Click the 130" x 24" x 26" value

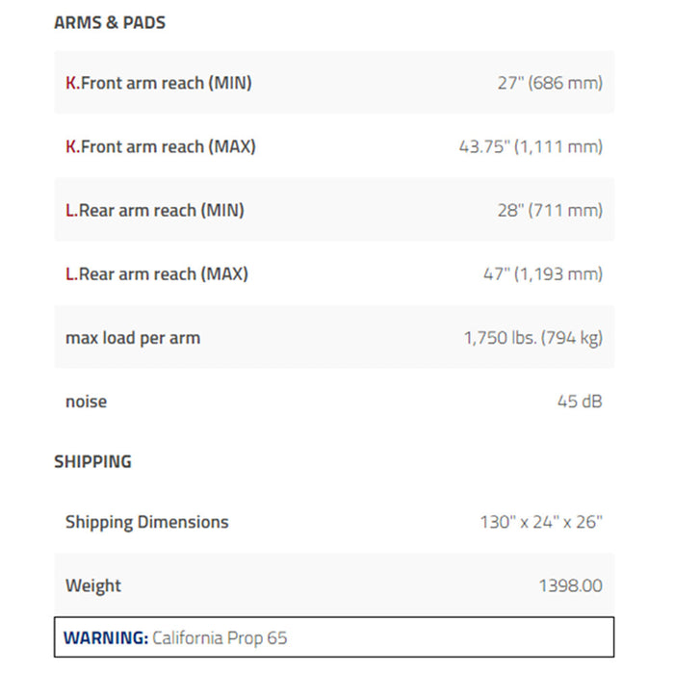click(x=541, y=522)
